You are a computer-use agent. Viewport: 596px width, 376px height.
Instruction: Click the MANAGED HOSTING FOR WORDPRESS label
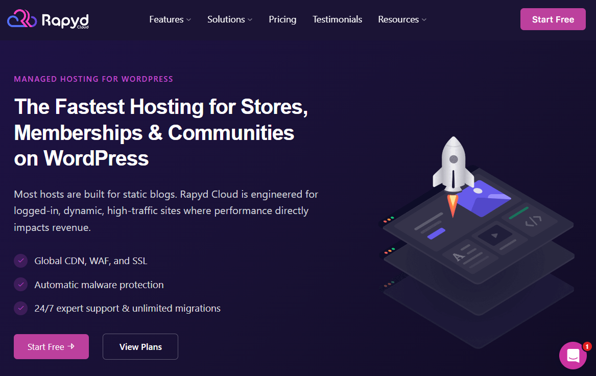[x=93, y=79]
